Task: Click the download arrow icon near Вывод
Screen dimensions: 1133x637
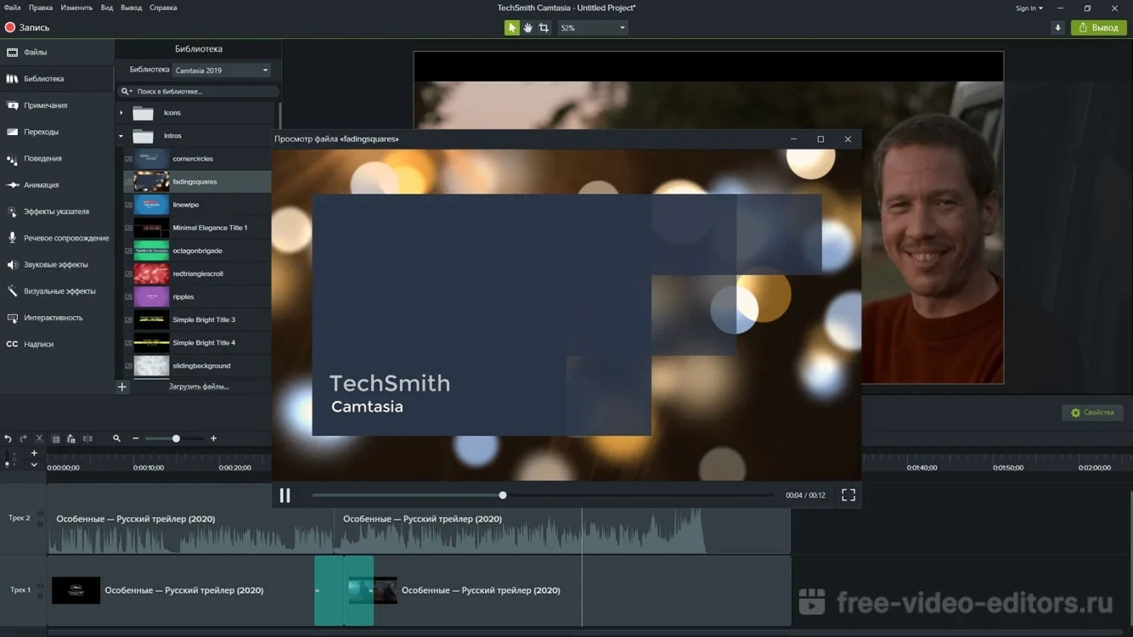Action: tap(1057, 28)
